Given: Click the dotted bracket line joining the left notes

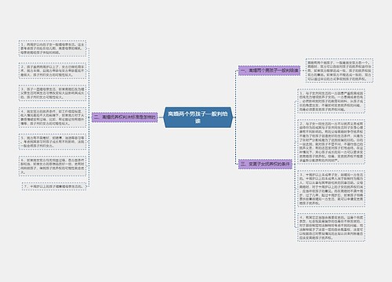Looking at the screenshot, I should tap(89, 117).
